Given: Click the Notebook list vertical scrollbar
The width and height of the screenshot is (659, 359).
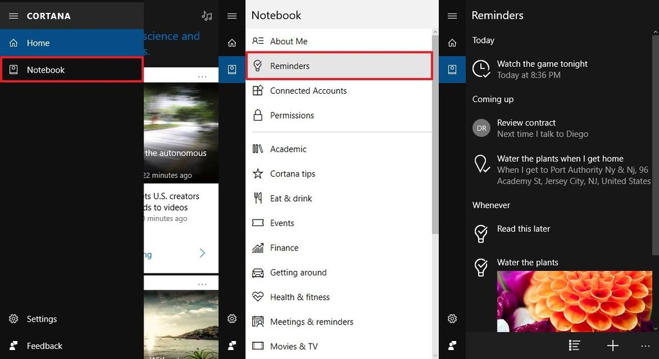Looking at the screenshot, I should tap(435, 134).
